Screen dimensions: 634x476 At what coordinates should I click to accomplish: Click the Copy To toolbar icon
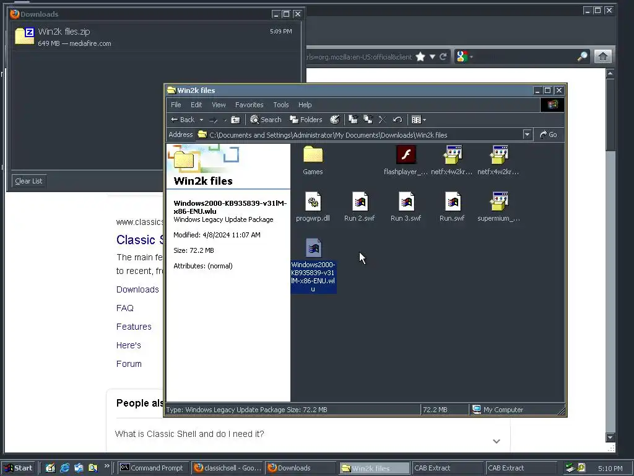tap(368, 120)
